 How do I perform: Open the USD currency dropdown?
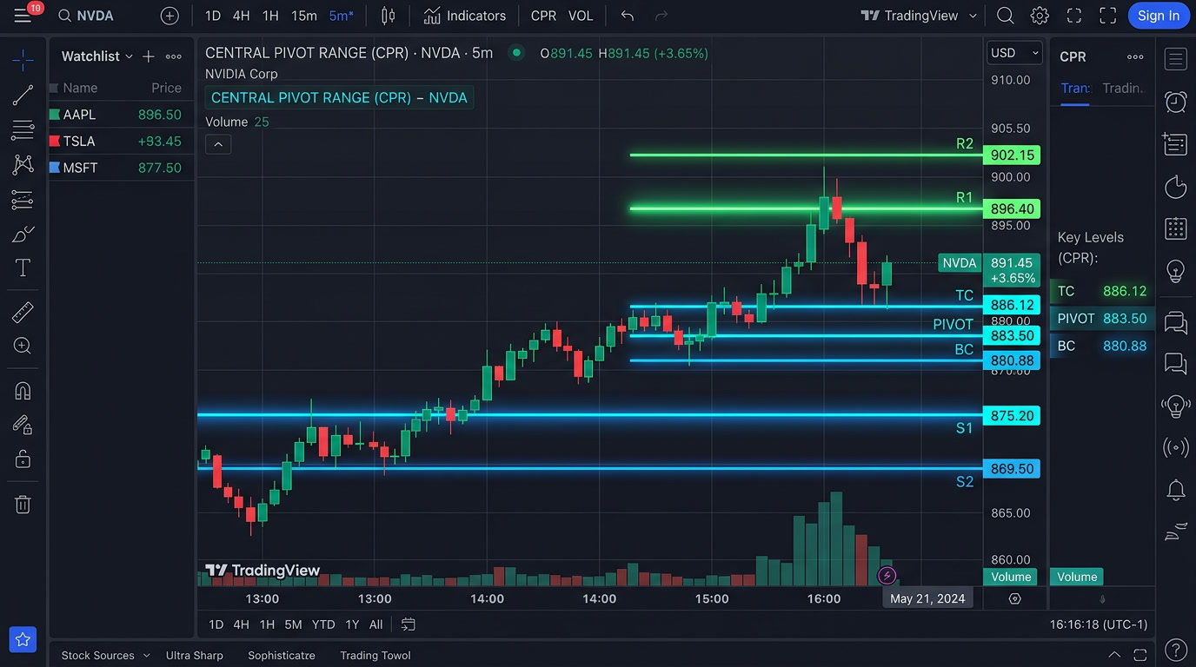click(1014, 53)
